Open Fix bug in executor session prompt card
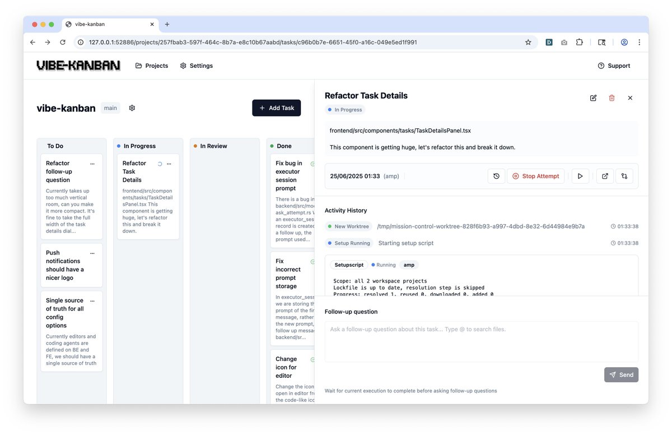 [x=293, y=201]
